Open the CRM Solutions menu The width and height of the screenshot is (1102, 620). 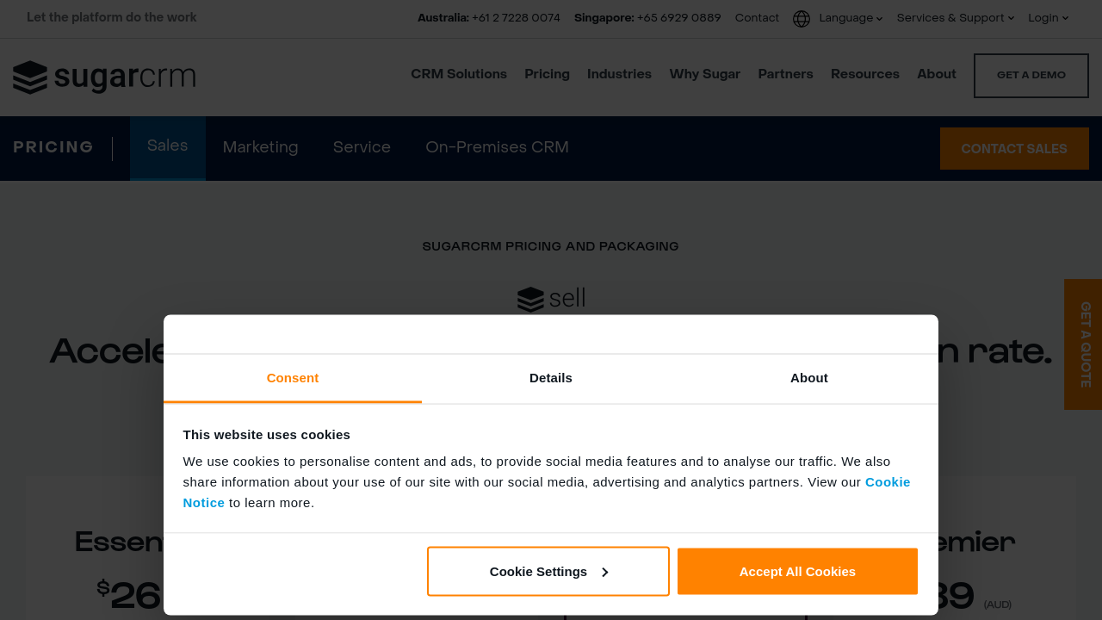[459, 74]
